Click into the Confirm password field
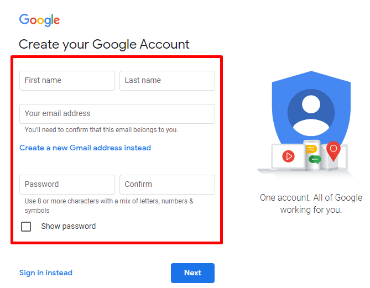This screenshot has height=288, width=370. [x=167, y=185]
